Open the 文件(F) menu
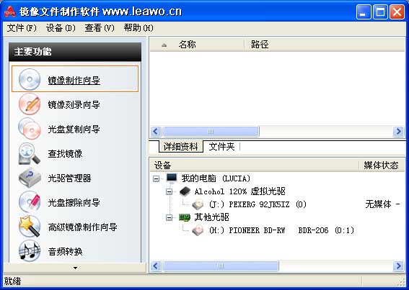 22,28
